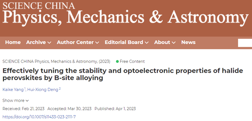Image resolution: width=252 pixels, height=121 pixels.
Task: Expand the Editorial Board dropdown chevron
Action: click(x=147, y=43)
